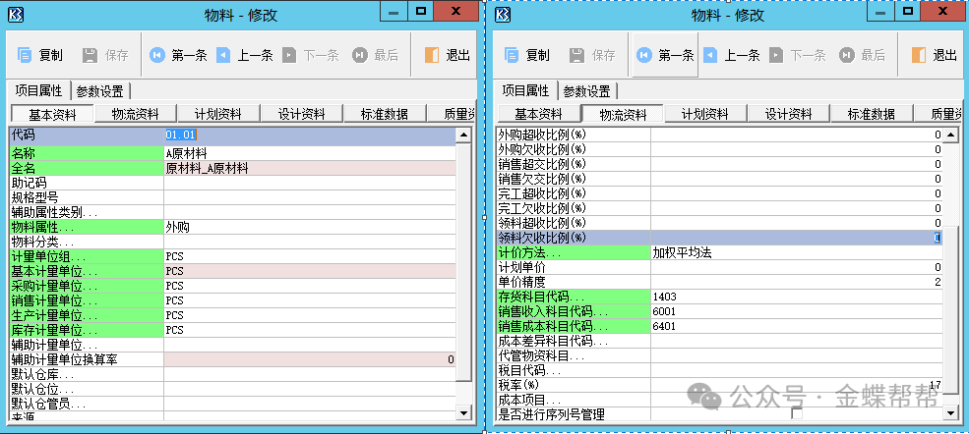
Task: Toggle the 是否进行序列号管理 checkbox
Action: 797,415
